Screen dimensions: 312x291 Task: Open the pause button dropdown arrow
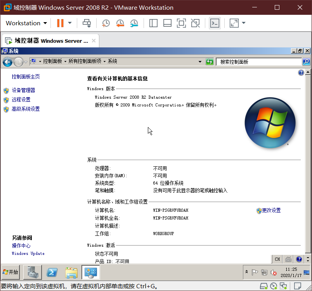tap(70, 23)
